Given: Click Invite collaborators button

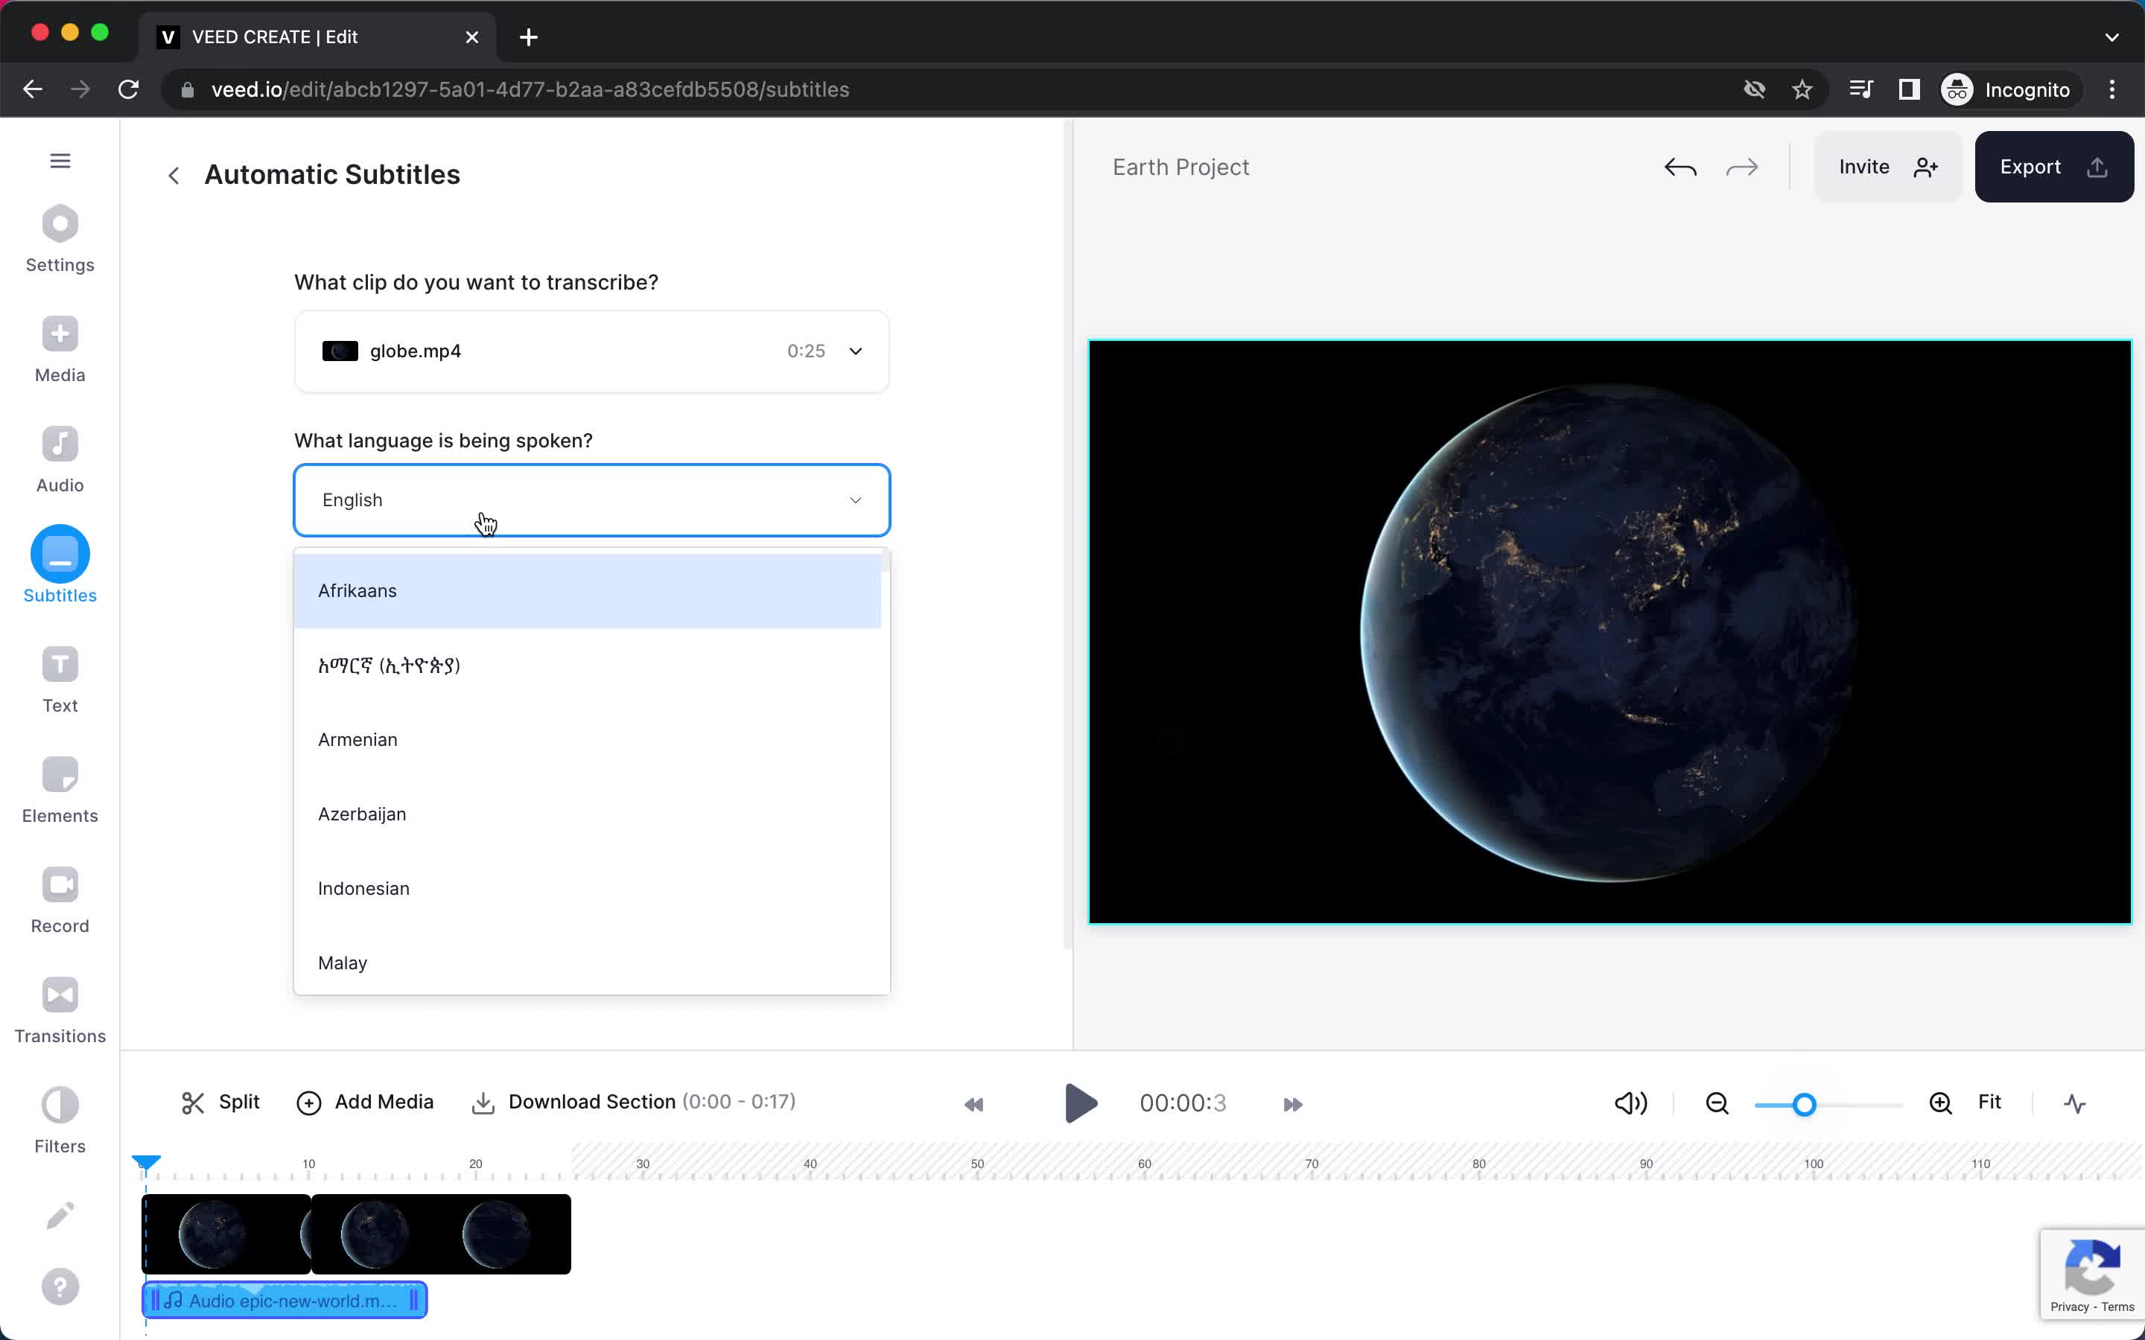Looking at the screenshot, I should pyautogui.click(x=1884, y=167).
